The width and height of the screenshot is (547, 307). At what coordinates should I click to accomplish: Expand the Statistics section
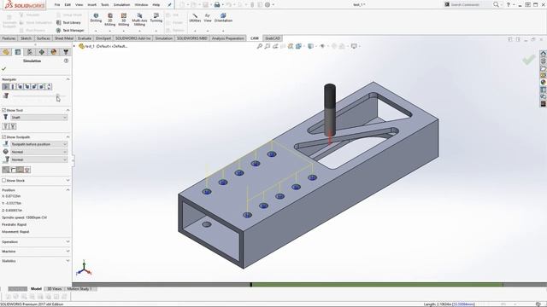(68, 261)
